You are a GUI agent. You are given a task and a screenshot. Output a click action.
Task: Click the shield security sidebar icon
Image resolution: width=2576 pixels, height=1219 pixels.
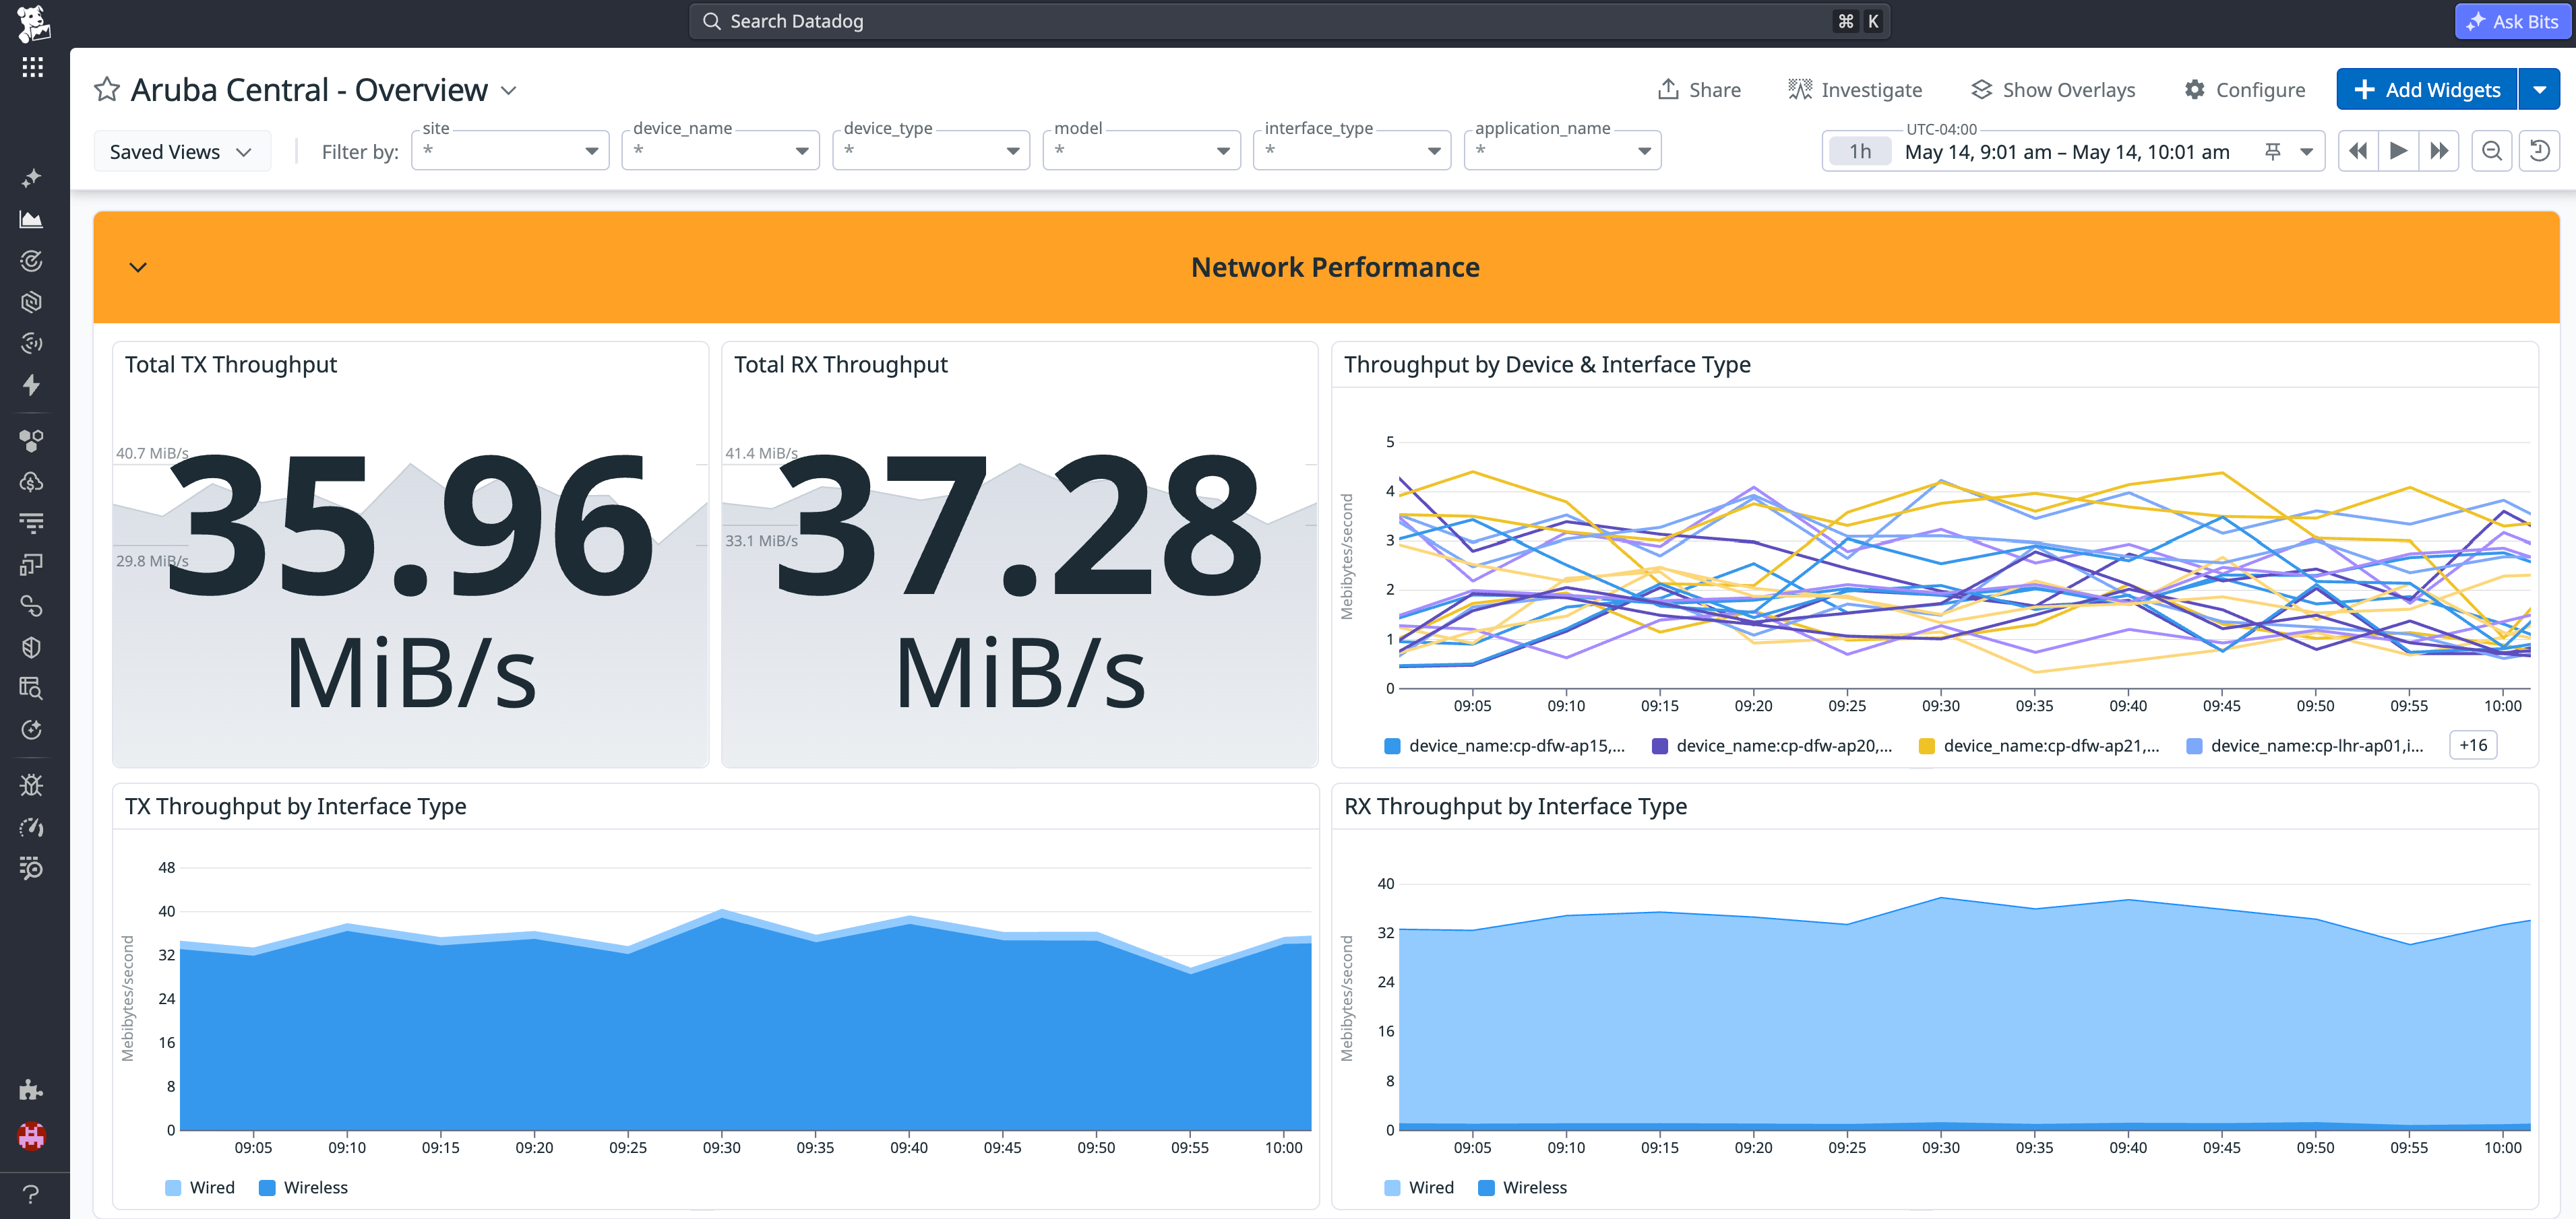32,647
